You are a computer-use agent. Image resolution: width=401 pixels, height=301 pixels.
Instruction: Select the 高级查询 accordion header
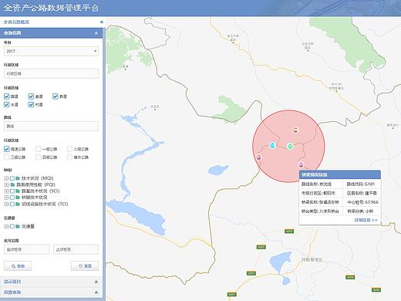(x=51, y=293)
